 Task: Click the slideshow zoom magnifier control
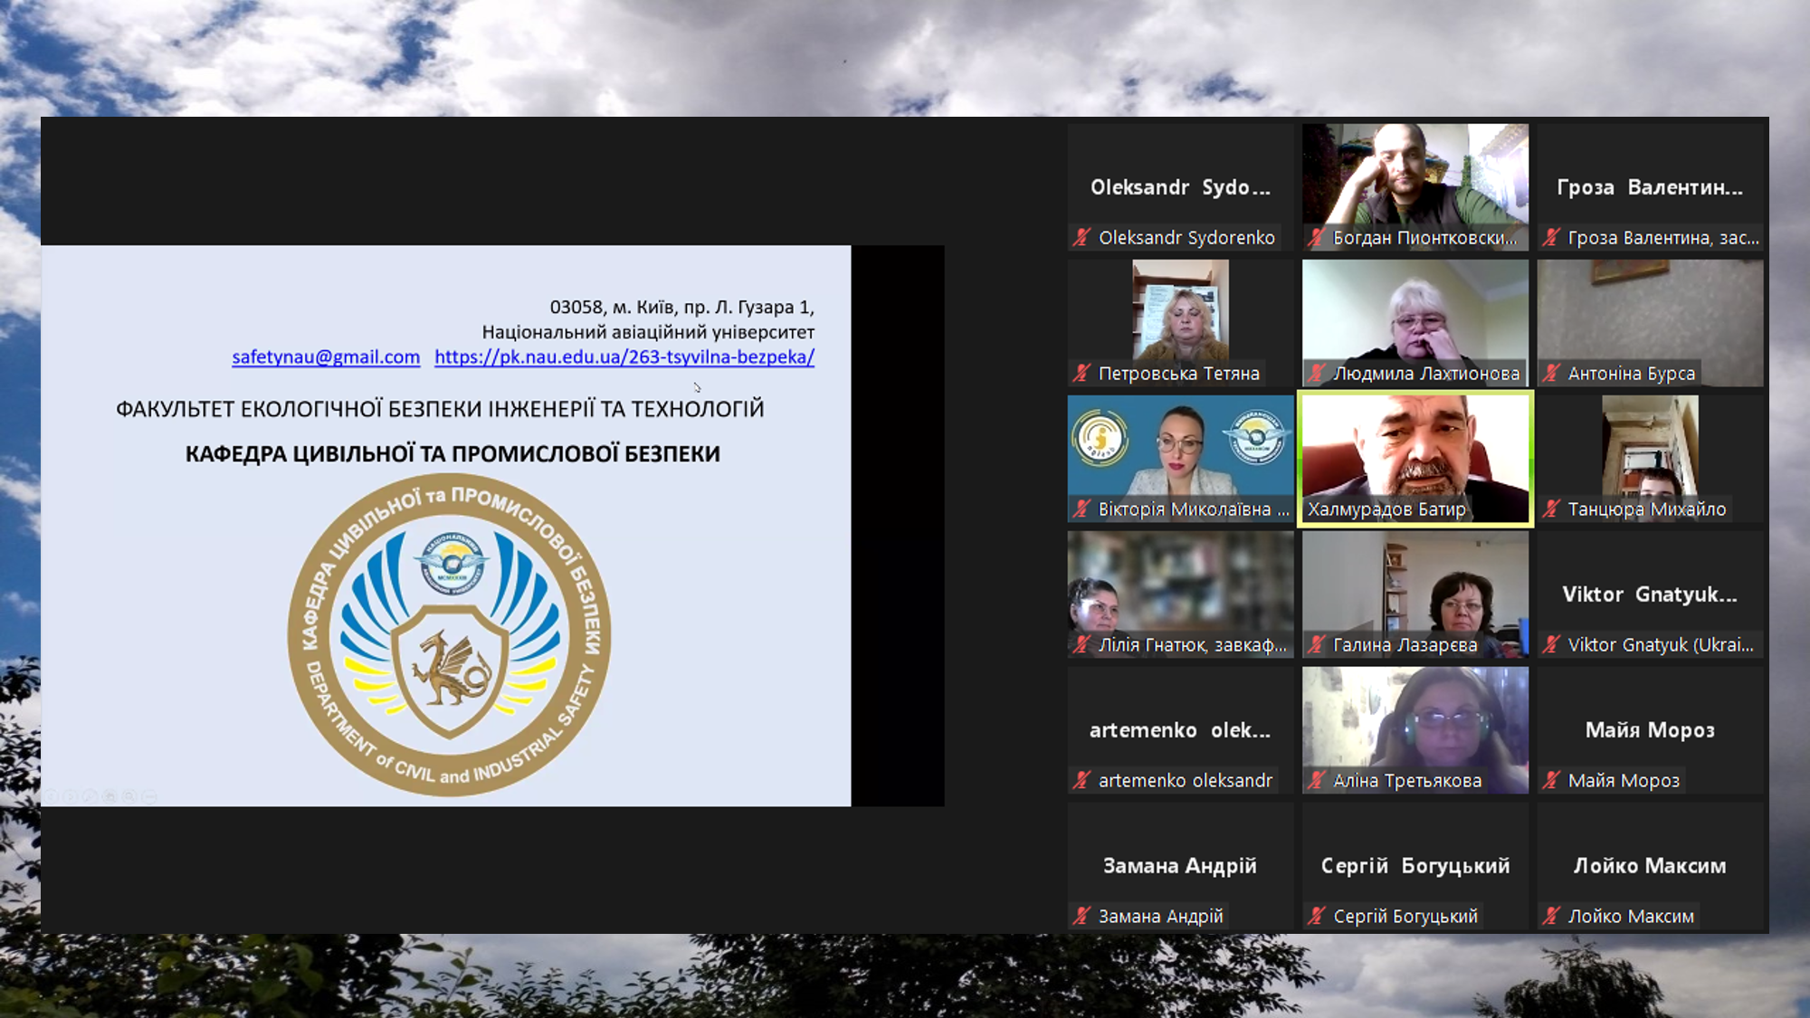[x=129, y=796]
